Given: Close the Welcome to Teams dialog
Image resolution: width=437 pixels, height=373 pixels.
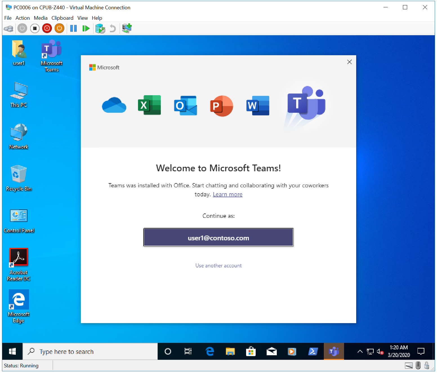Looking at the screenshot, I should 349,62.
